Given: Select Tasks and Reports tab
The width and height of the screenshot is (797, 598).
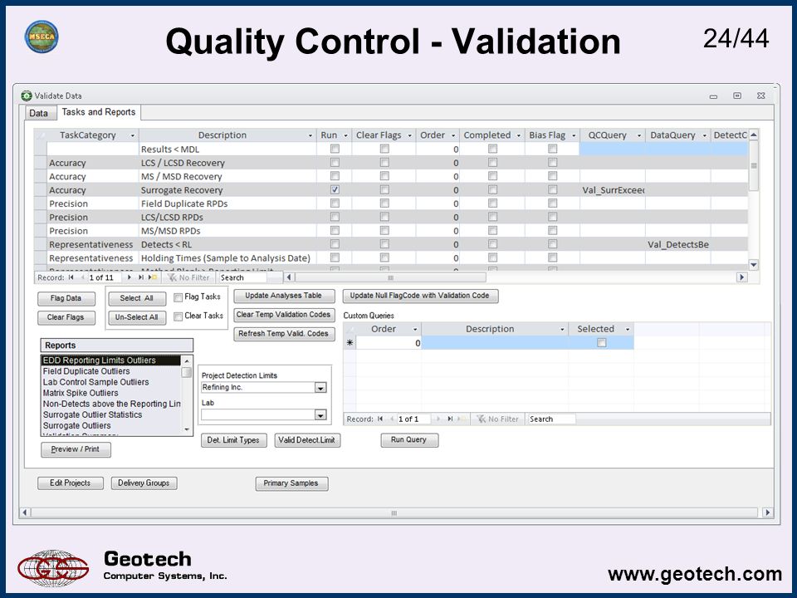Looking at the screenshot, I should 99,112.
